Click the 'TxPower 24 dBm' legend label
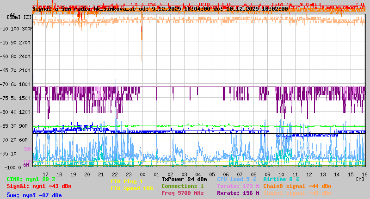This screenshot has height=199, width=370. point(184,179)
